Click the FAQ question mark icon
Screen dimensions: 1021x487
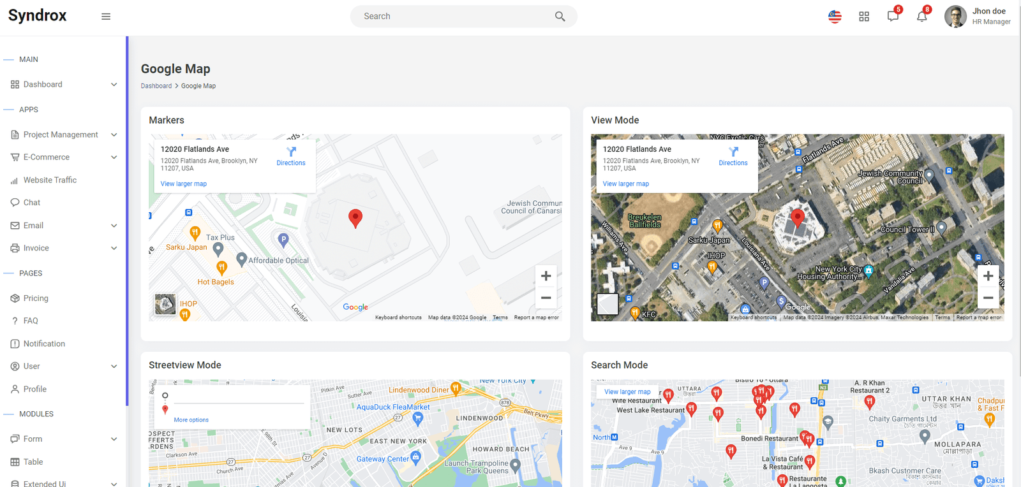click(x=15, y=321)
